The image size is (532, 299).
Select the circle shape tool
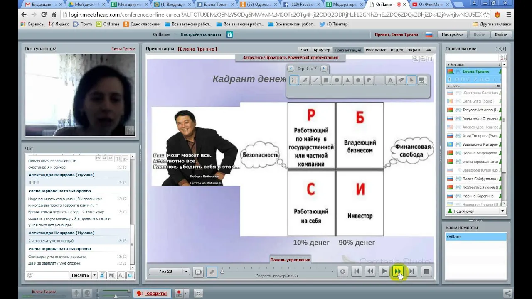(x=337, y=81)
